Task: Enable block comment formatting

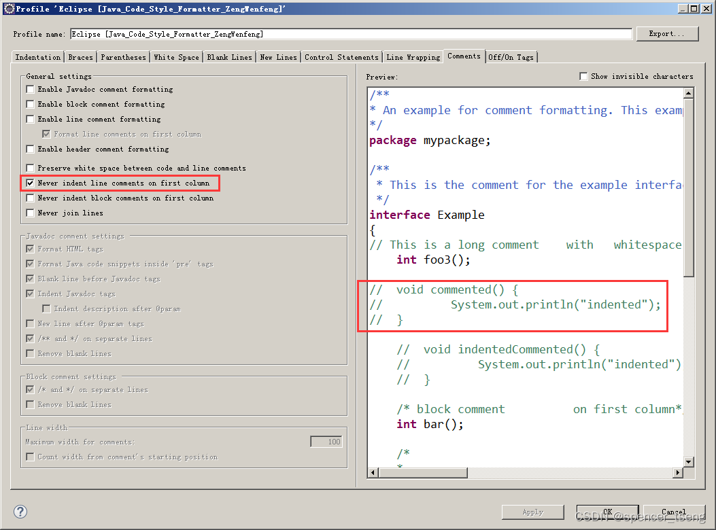Action: (x=30, y=104)
